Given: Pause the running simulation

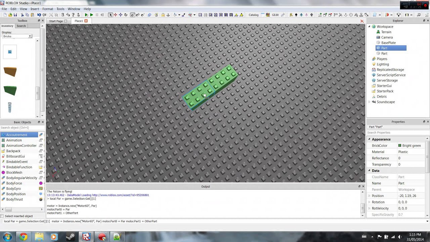Looking at the screenshot, I should tap(97, 15).
